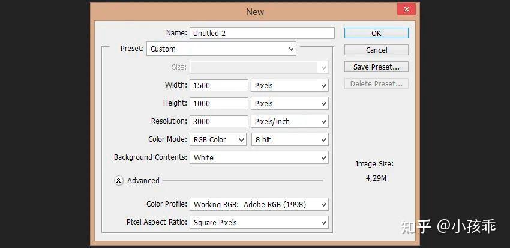Click the Resolution field showing 3000
510x248 pixels.
pyautogui.click(x=219, y=121)
